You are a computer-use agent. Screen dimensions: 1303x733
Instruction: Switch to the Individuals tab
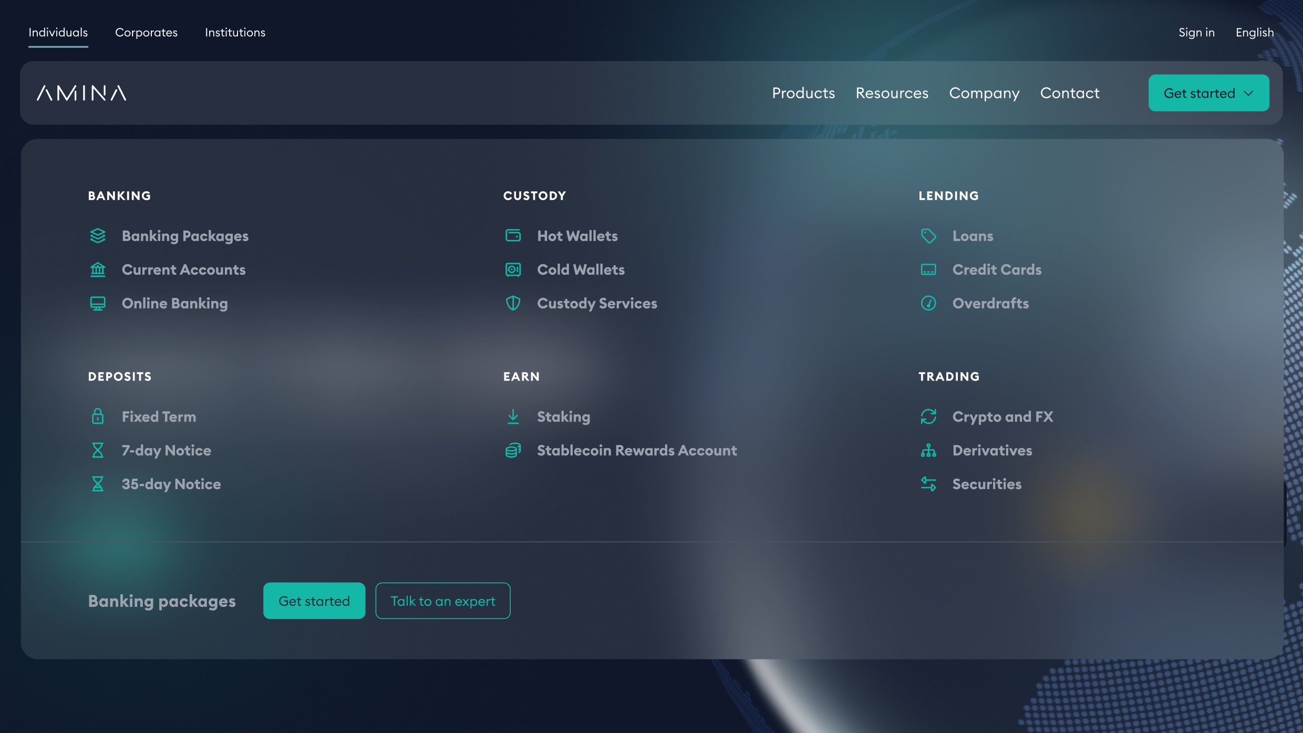(58, 33)
